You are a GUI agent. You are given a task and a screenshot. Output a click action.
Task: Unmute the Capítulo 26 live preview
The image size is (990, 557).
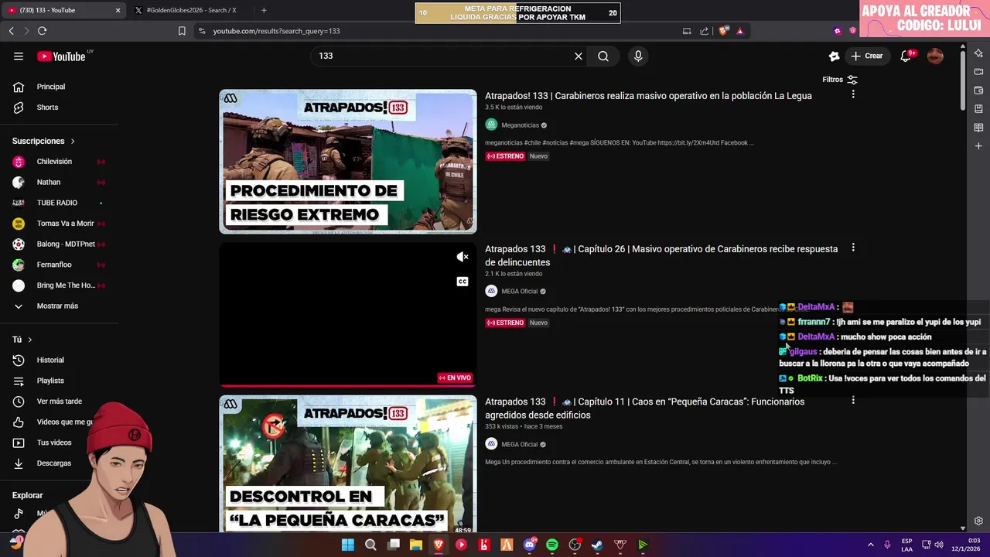463,257
